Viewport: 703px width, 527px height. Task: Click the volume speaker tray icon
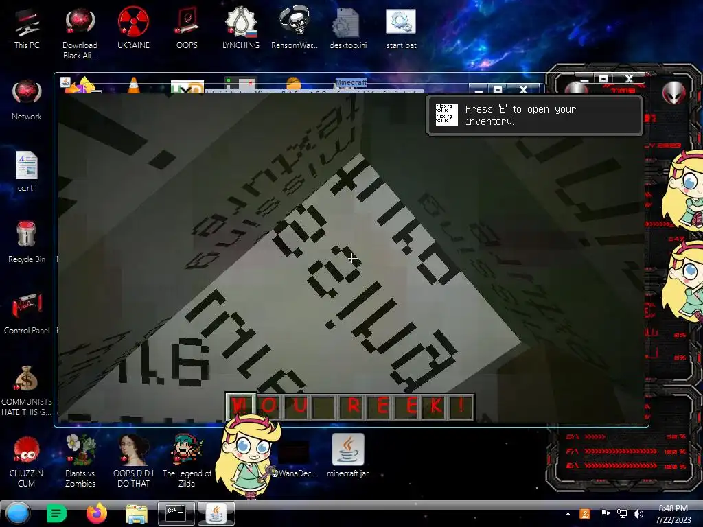point(638,514)
